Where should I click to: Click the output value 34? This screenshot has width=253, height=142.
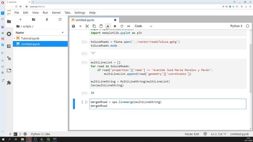(x=92, y=93)
